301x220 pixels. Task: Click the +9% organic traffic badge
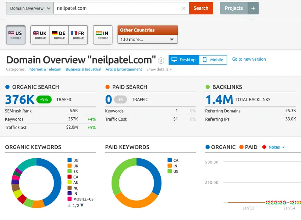tap(44, 100)
